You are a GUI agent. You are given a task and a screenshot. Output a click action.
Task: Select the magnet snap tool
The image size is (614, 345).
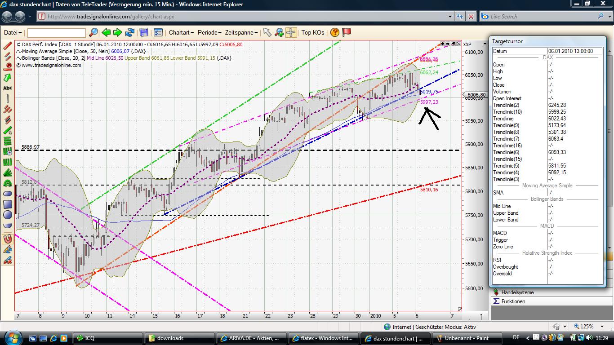7,239
